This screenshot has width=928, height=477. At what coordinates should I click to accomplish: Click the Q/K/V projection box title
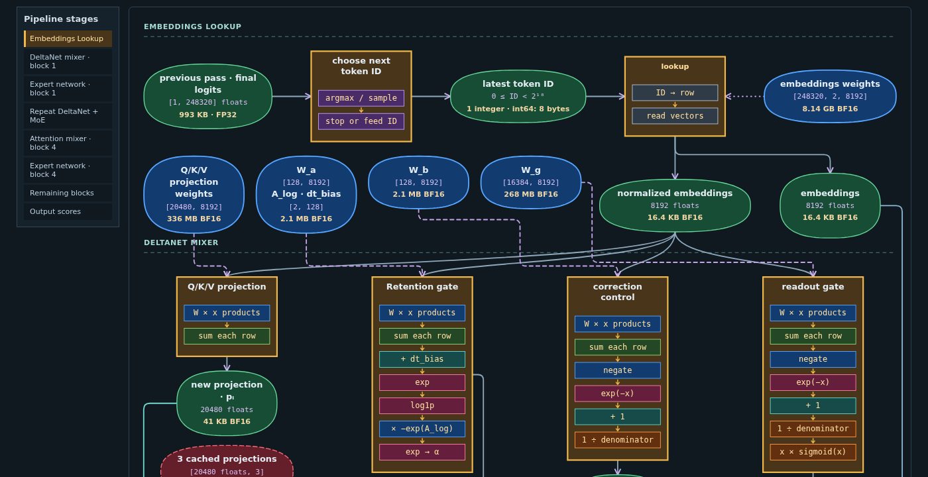pyautogui.click(x=227, y=287)
